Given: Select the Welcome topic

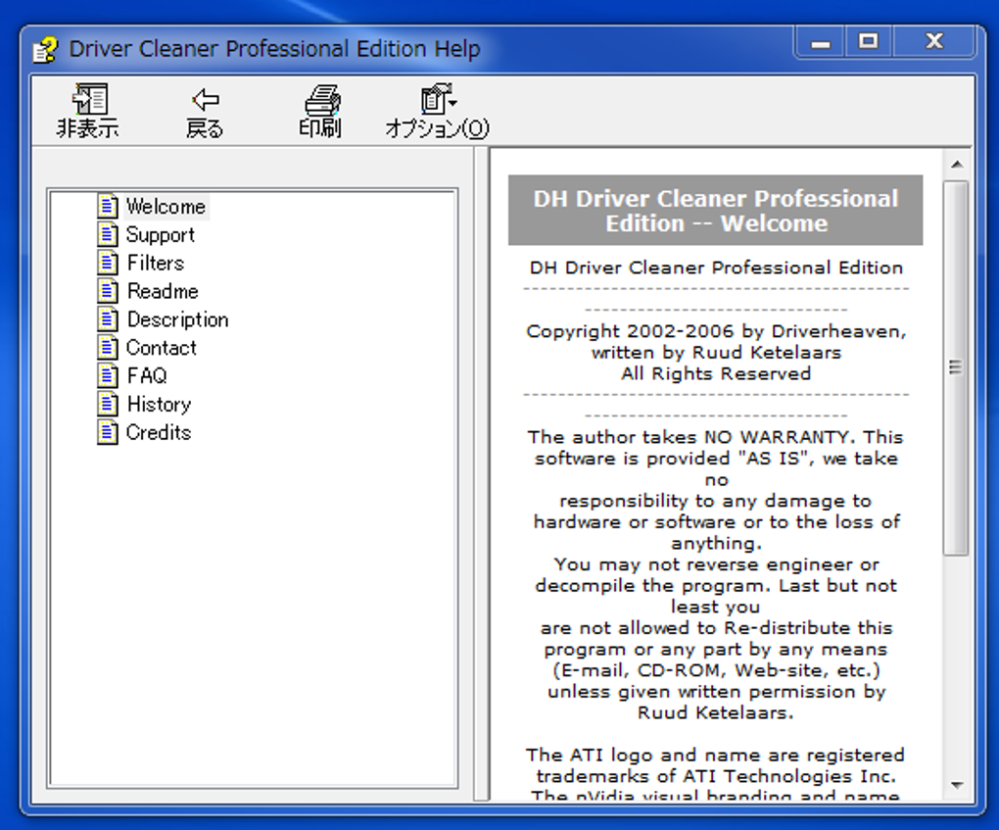Looking at the screenshot, I should [166, 207].
